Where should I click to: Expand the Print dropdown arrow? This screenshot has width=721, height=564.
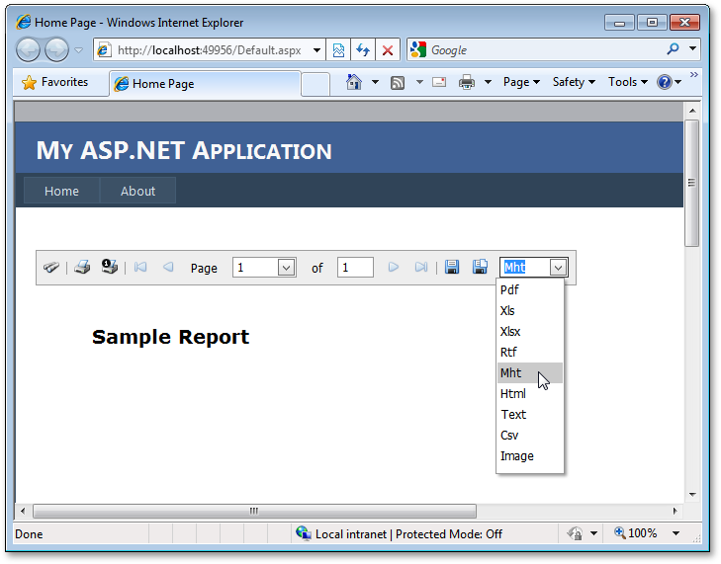(x=488, y=82)
